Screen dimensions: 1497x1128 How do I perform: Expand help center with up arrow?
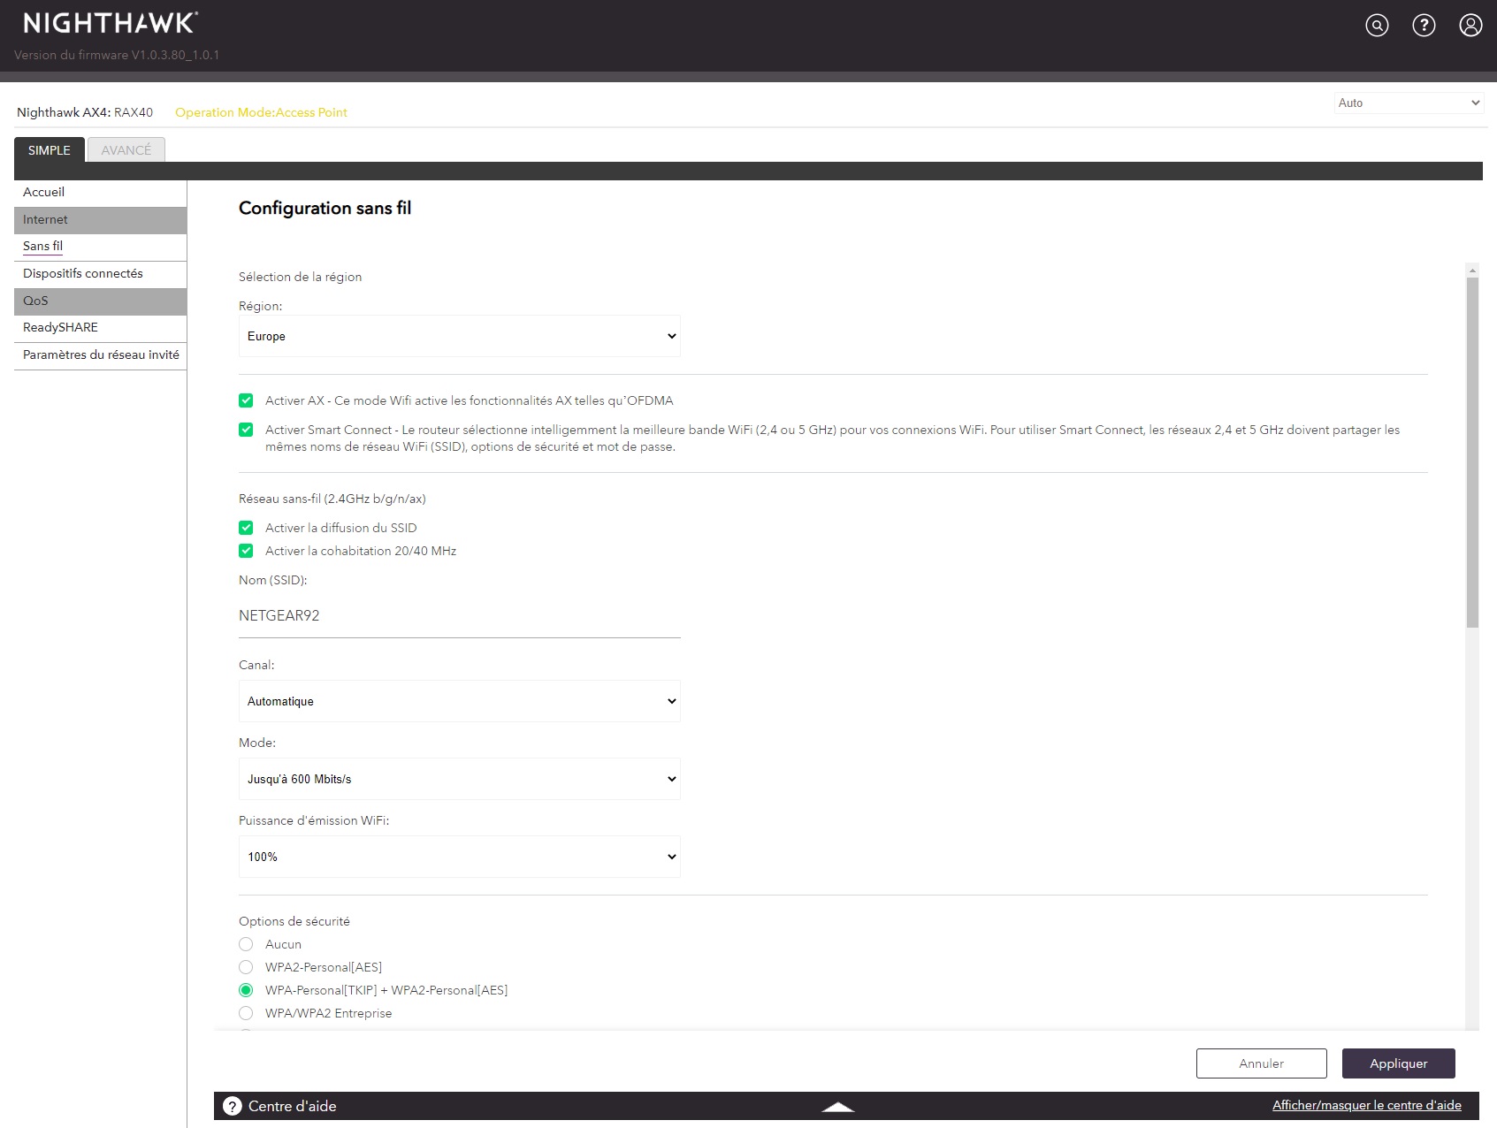click(x=837, y=1107)
